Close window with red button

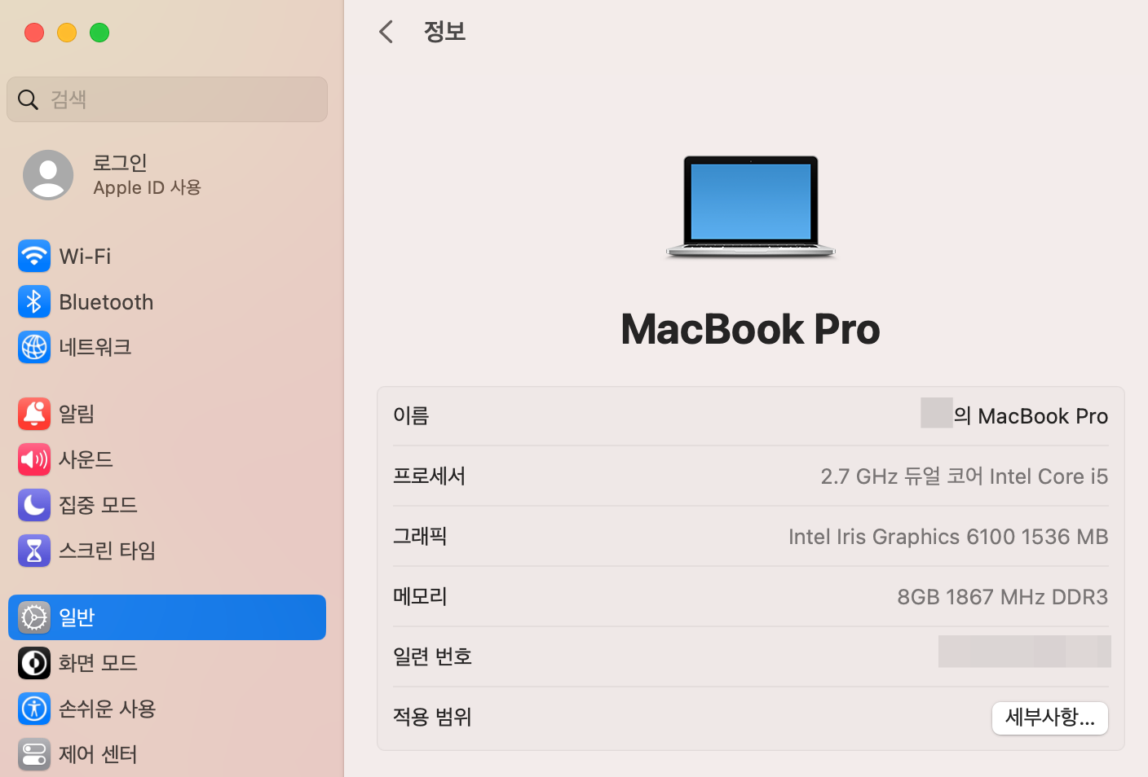[34, 33]
